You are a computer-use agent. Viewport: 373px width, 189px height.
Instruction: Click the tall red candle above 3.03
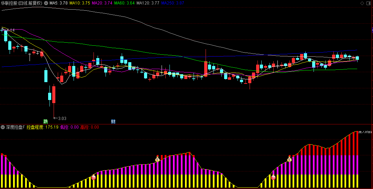click(x=54, y=94)
